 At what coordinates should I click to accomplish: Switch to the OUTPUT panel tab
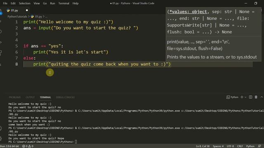click(x=30, y=97)
